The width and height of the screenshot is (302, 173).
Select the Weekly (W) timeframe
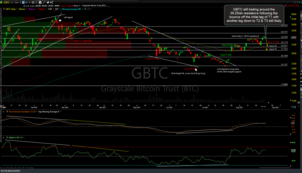pos(26,3)
